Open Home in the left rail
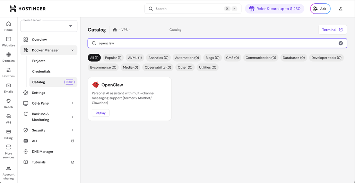Image resolution: width=355 pixels, height=183 pixels. (9, 26)
